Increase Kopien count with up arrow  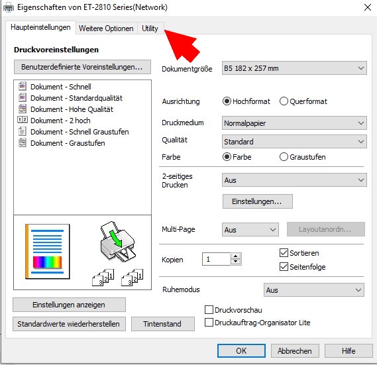pos(236,256)
